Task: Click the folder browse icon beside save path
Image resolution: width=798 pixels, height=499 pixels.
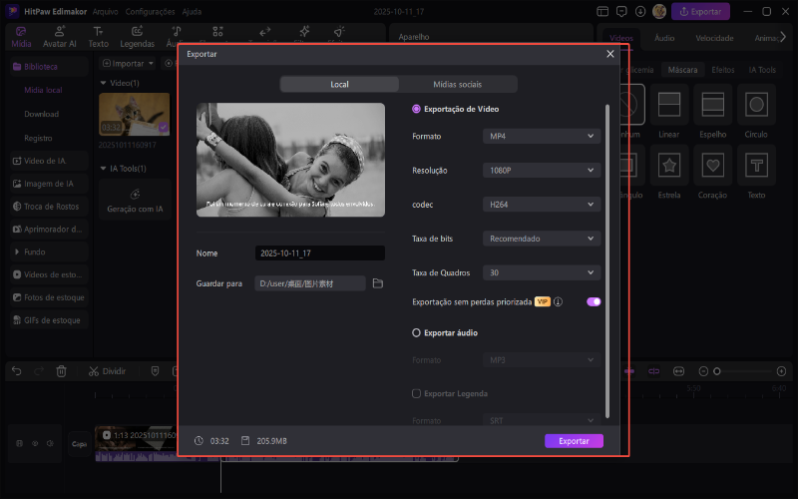Action: tap(378, 283)
